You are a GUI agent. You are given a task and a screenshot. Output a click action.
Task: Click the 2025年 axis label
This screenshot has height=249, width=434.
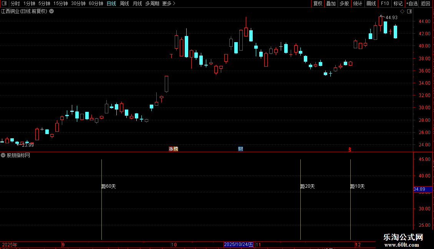(x=10, y=244)
